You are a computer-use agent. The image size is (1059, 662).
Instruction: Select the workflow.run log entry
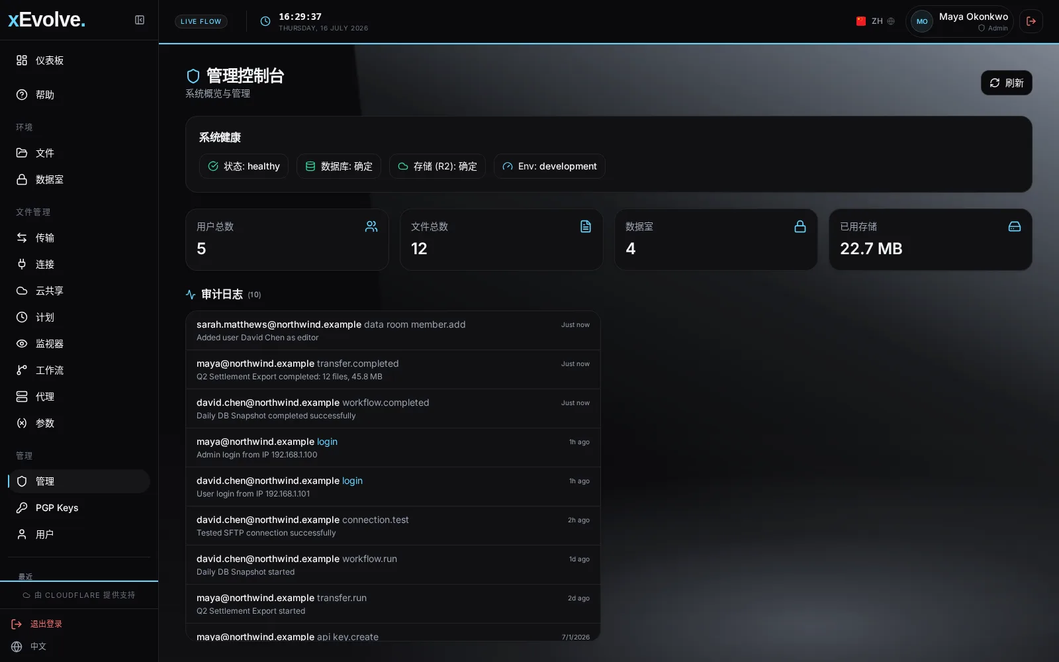pyautogui.click(x=393, y=565)
